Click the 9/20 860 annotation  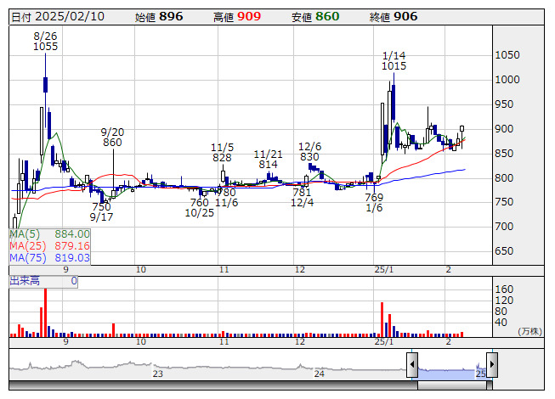(112, 138)
